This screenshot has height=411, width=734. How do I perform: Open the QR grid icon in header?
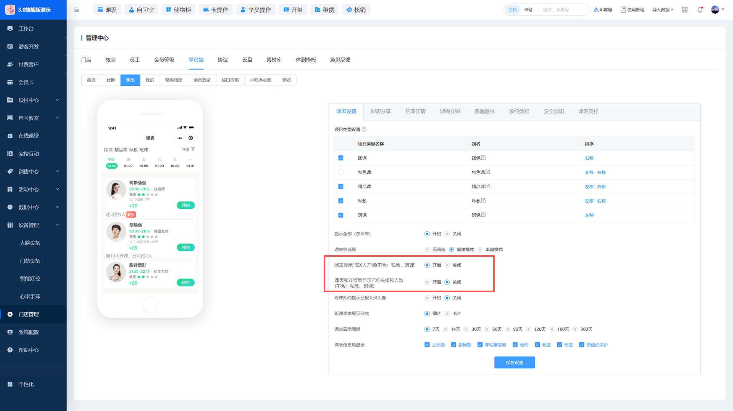tap(685, 10)
